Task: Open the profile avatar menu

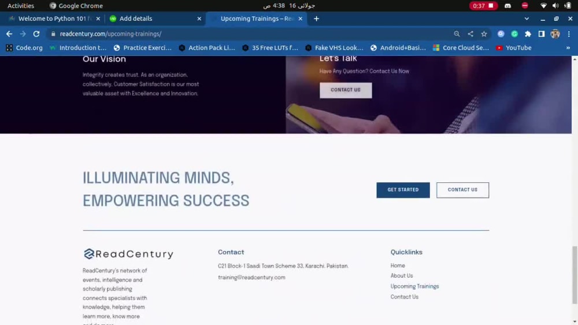Action: point(555,34)
